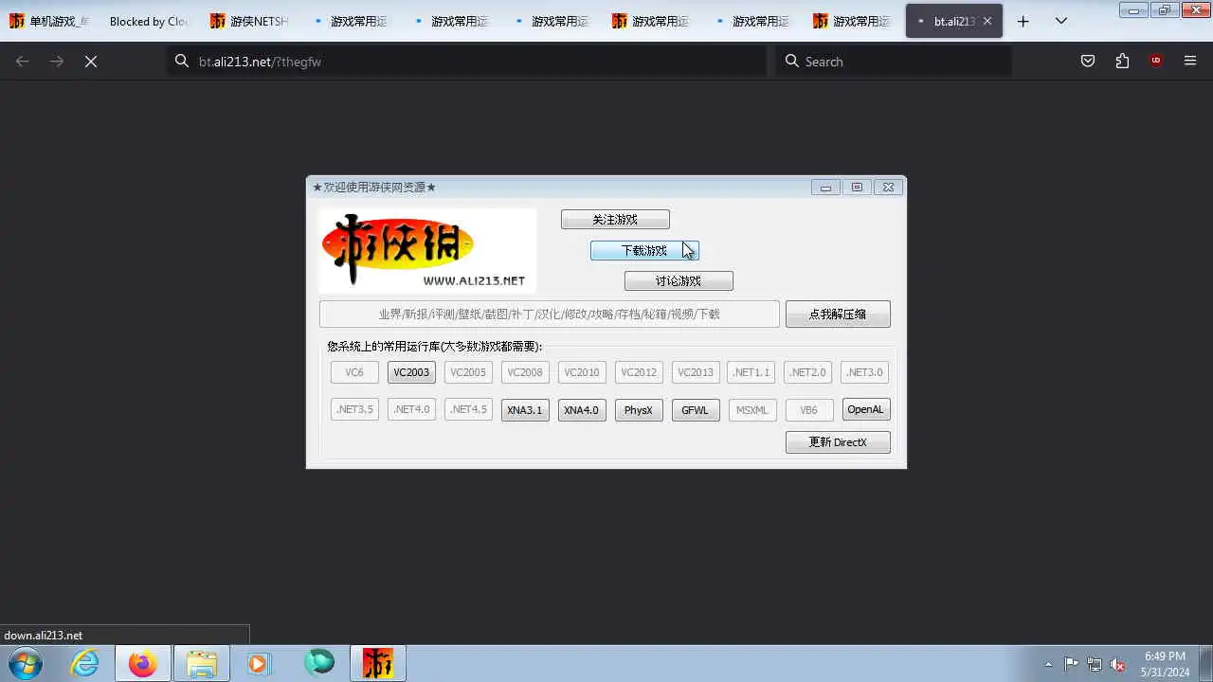Click the .NET2.0 runtime button
This screenshot has width=1213, height=682.
(x=808, y=372)
